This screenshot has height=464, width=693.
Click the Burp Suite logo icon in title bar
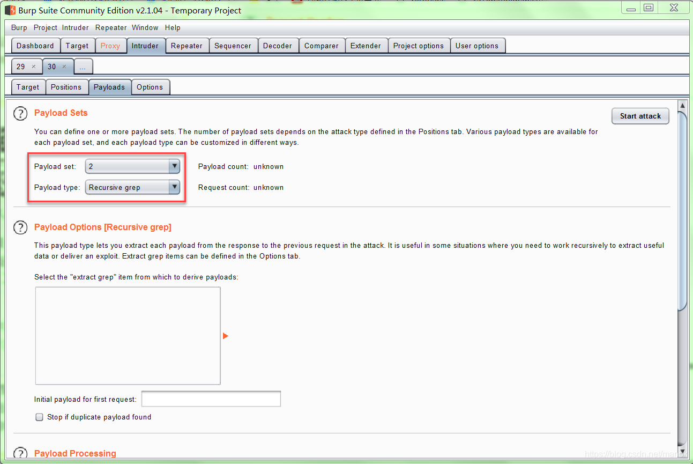(x=10, y=10)
